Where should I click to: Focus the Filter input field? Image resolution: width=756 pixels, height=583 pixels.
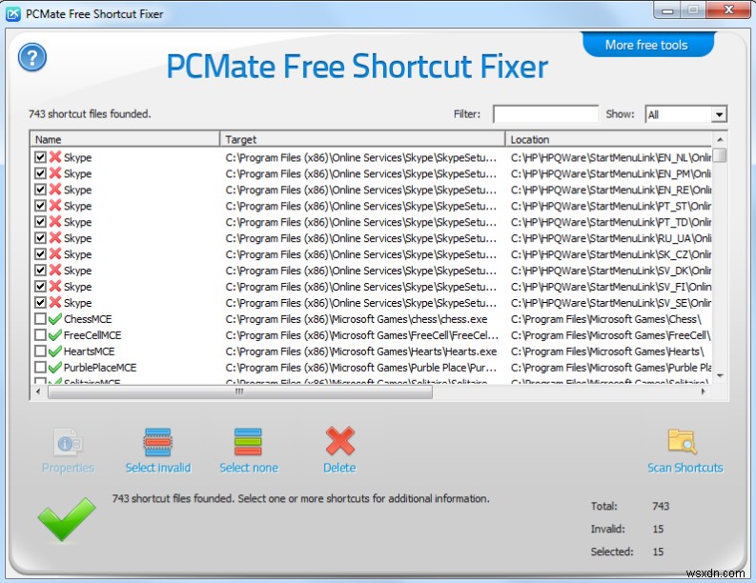(545, 114)
